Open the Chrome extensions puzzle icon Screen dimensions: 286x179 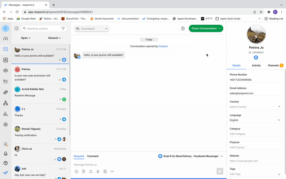(269, 12)
